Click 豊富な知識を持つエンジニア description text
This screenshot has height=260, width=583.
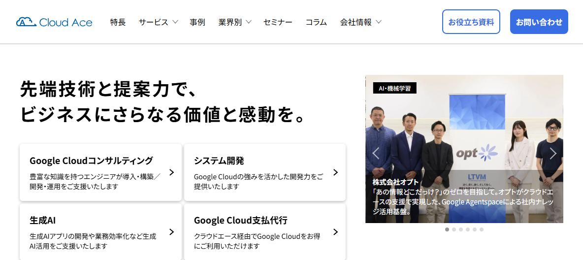[x=95, y=182]
